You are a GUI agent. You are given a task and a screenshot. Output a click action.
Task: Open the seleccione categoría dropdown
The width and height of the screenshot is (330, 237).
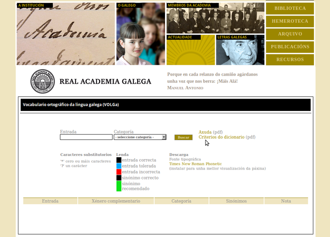pos(140,137)
